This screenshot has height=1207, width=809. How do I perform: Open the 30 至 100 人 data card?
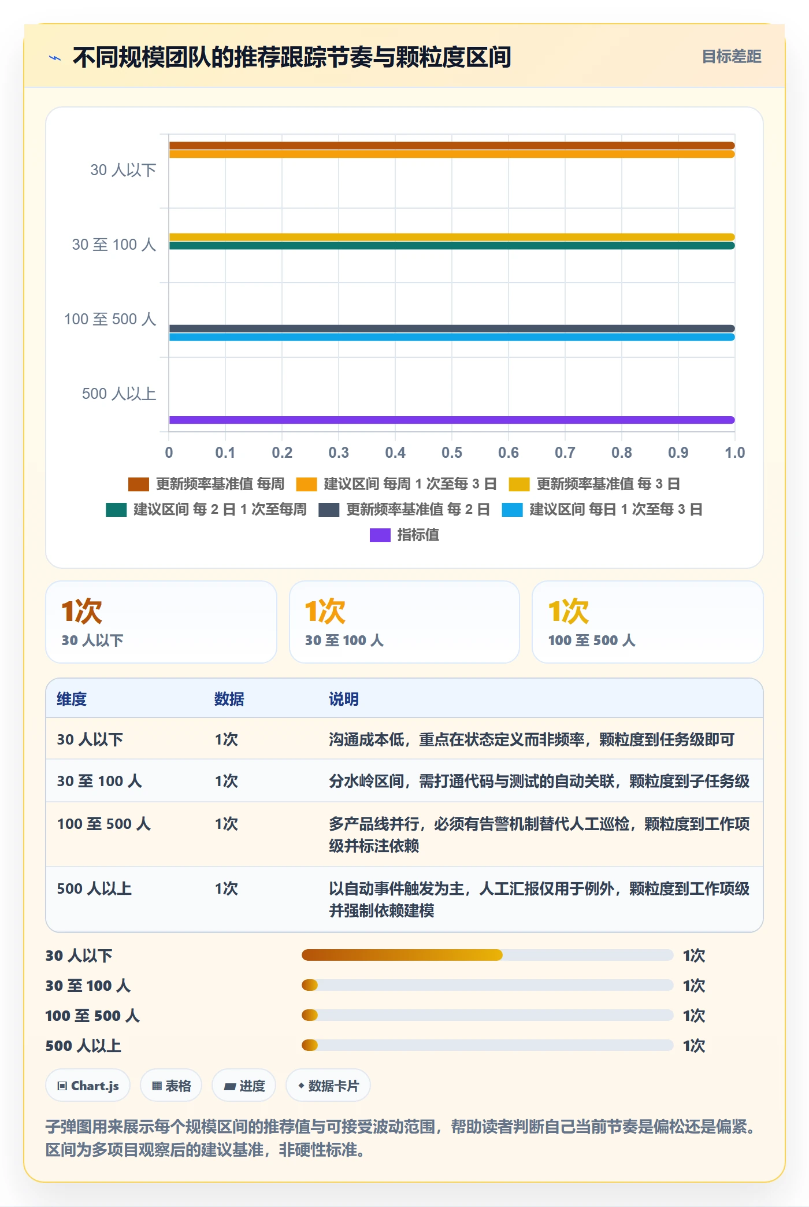click(x=404, y=622)
